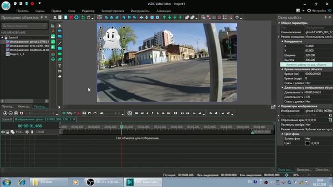
Task: Open the Инструменты menu
Action: coord(140,11)
